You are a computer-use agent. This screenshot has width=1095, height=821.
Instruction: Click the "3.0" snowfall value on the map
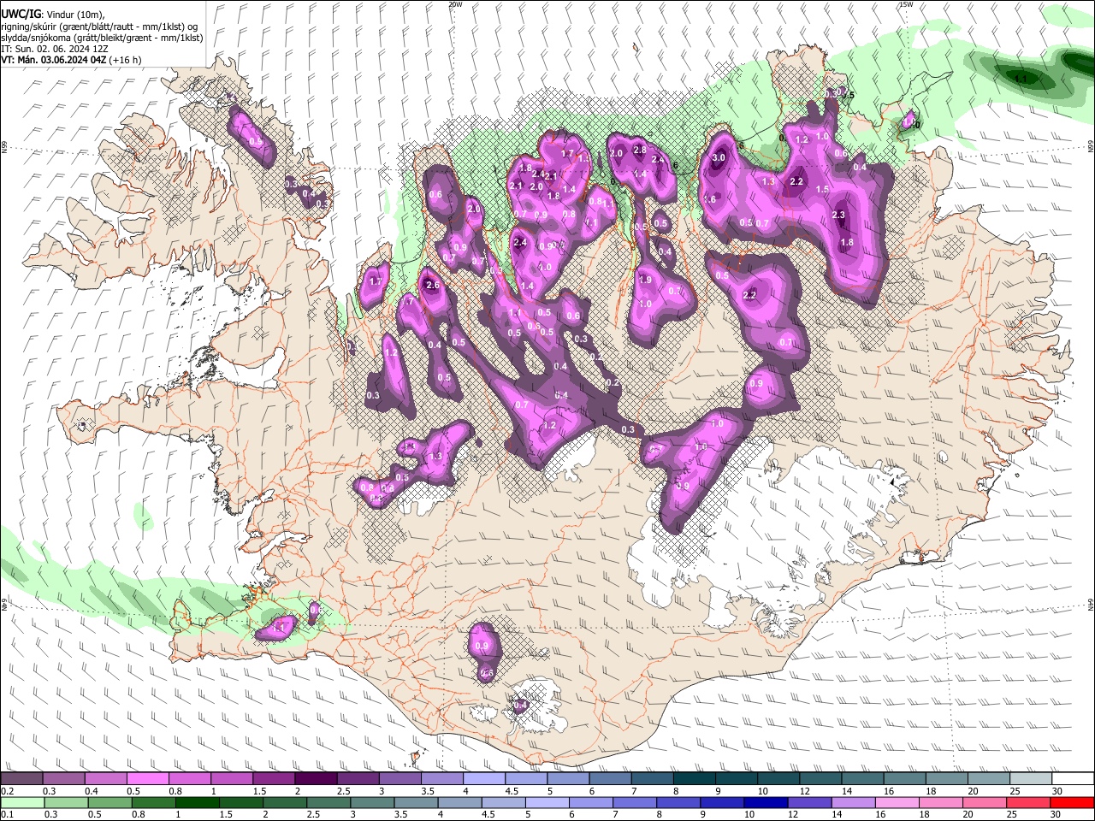pyautogui.click(x=719, y=157)
